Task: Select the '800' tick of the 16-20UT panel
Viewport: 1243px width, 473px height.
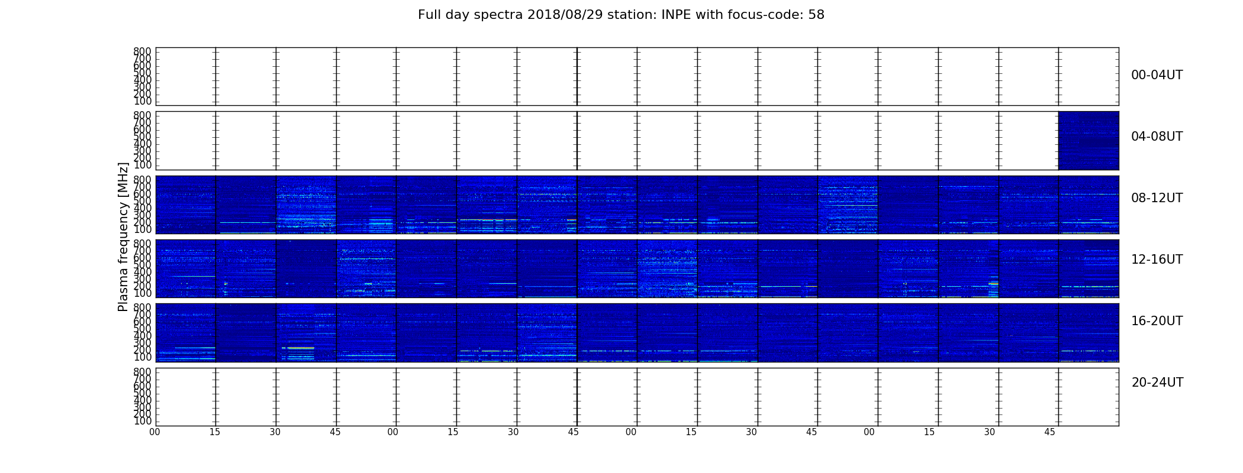Action: point(143,307)
